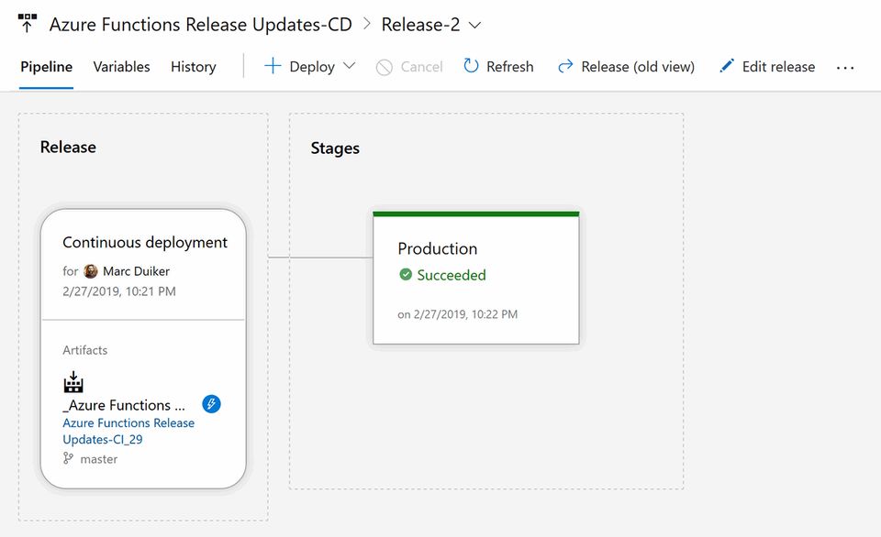Click the Release section heading
The width and height of the screenshot is (881, 537).
(68, 147)
